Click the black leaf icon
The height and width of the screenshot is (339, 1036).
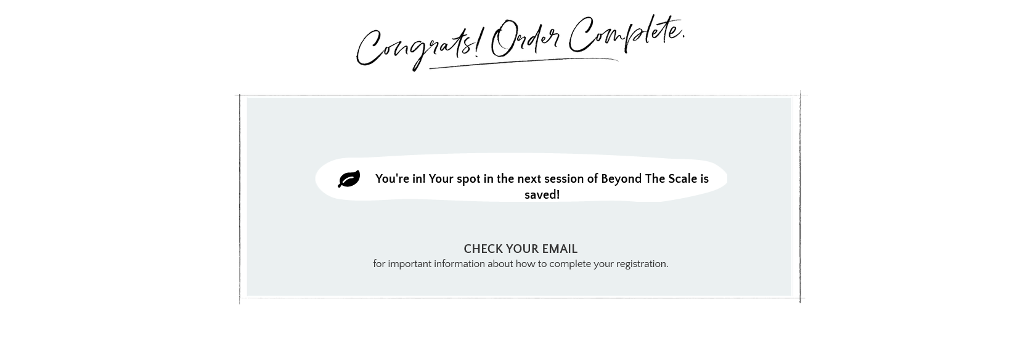pyautogui.click(x=349, y=179)
